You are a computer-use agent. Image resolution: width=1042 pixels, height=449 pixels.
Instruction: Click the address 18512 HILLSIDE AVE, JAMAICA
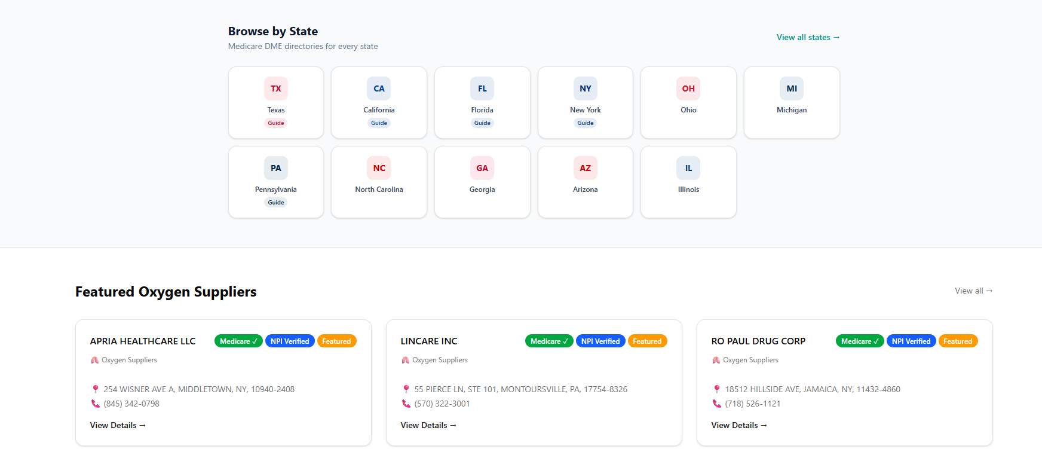point(813,389)
